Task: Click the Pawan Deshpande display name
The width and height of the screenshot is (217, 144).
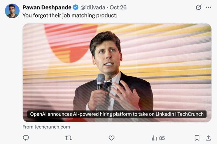Action: tap(47, 7)
